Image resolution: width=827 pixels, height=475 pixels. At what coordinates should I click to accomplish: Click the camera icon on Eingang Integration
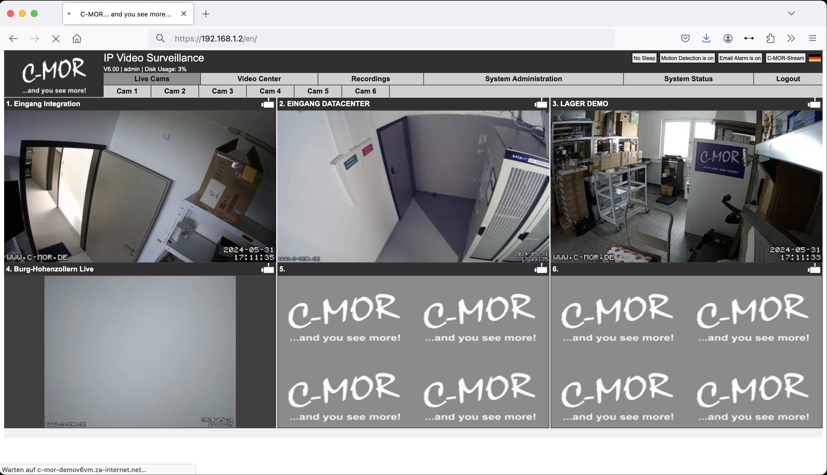point(267,104)
